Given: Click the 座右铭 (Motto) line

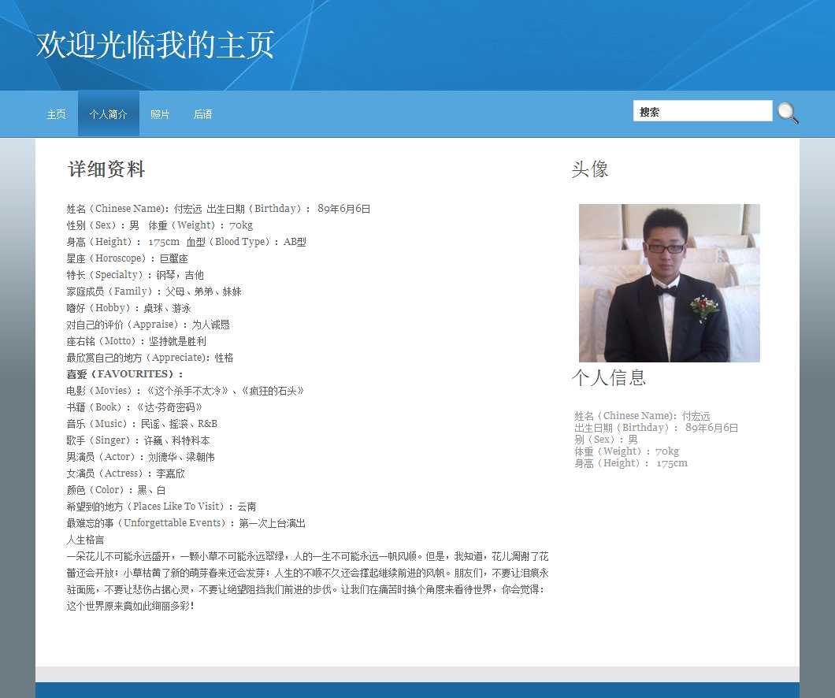Looking at the screenshot, I should click(136, 341).
